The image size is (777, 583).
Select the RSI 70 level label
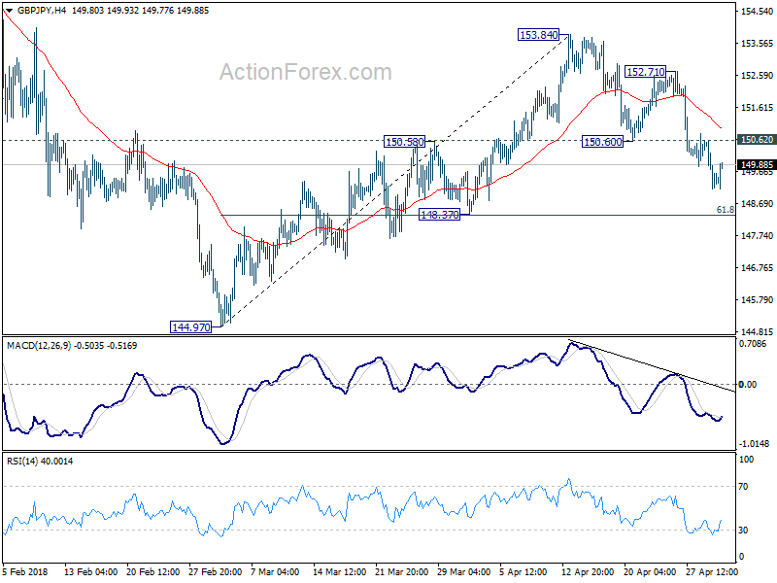click(x=743, y=487)
